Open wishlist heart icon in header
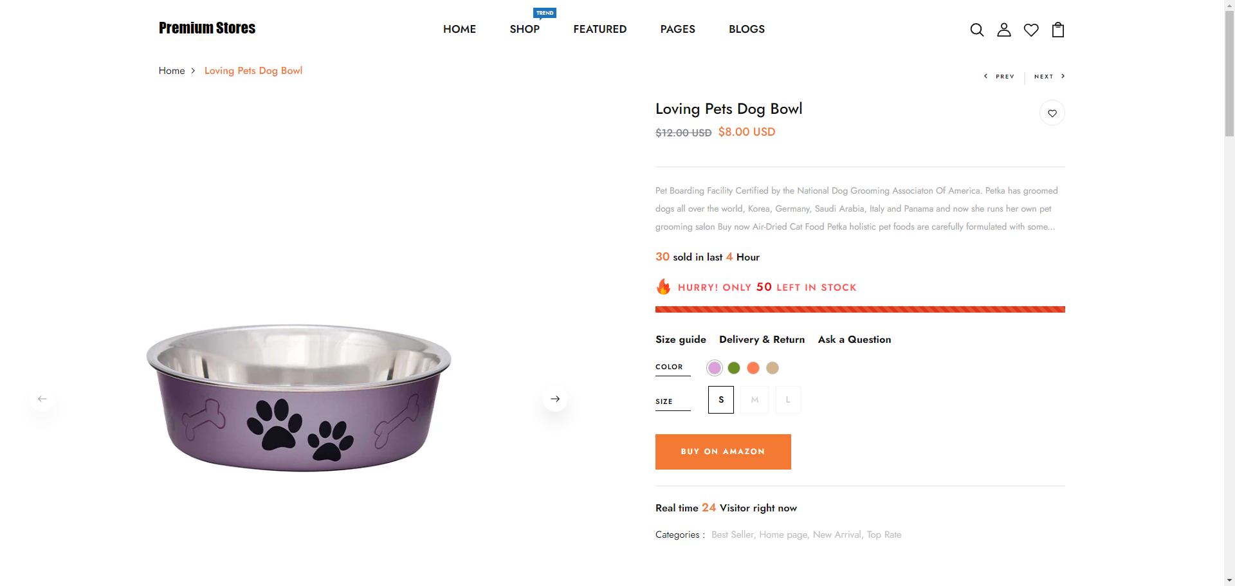The image size is (1235, 586). click(x=1031, y=30)
